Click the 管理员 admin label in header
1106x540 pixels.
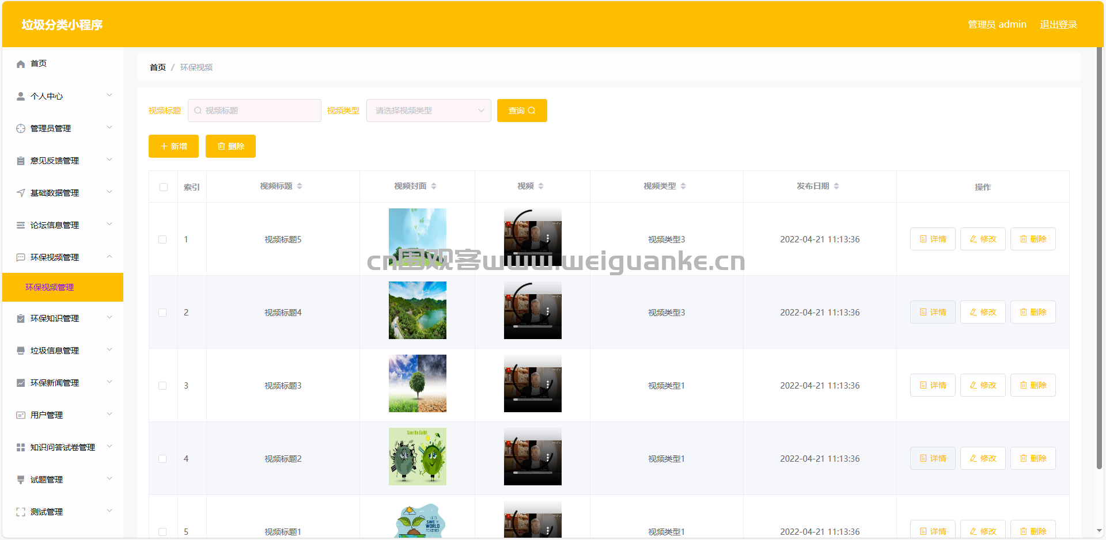[997, 24]
